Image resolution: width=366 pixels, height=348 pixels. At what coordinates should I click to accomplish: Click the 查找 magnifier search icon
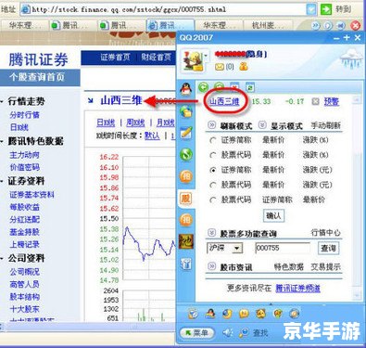(244, 332)
